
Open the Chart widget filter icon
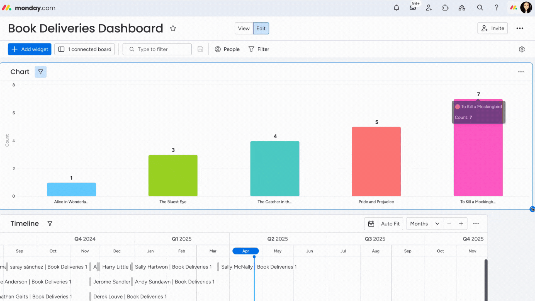click(41, 72)
